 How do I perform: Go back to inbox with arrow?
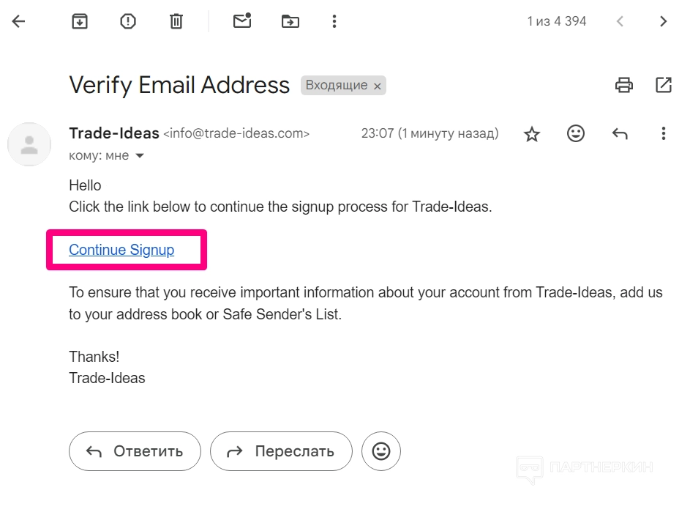click(x=18, y=21)
